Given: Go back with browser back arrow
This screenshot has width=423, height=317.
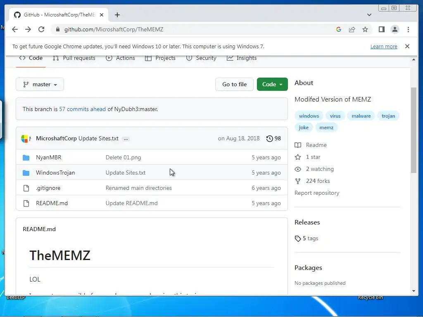Looking at the screenshot, I should coord(15,29).
